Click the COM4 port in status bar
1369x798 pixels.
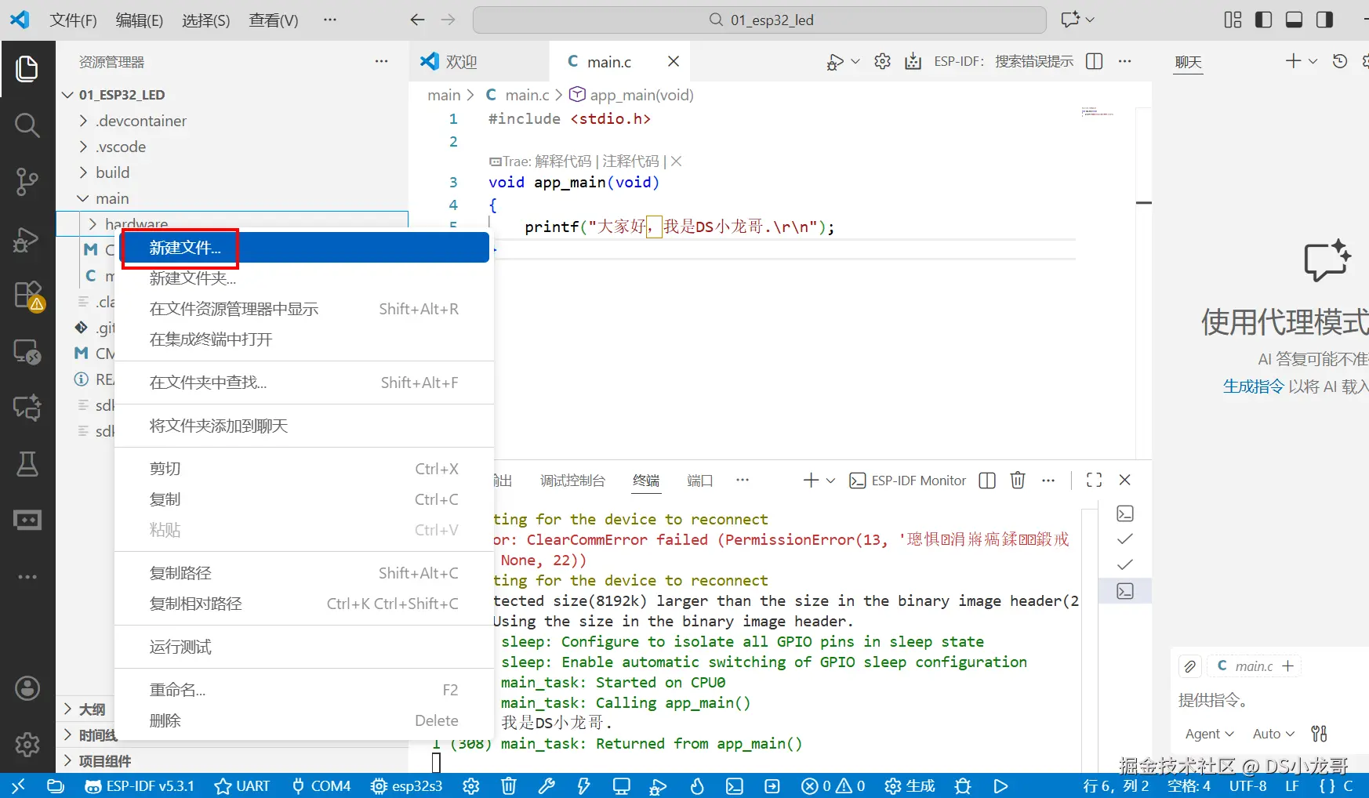[321, 785]
